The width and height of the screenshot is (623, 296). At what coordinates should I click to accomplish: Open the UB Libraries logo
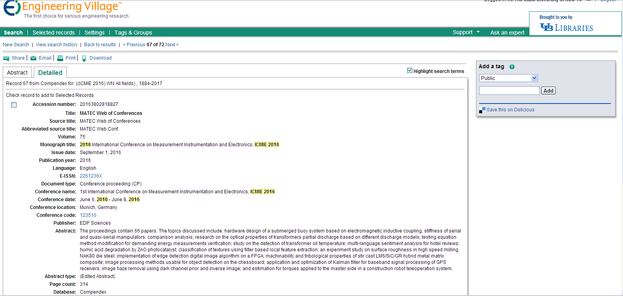point(566,27)
